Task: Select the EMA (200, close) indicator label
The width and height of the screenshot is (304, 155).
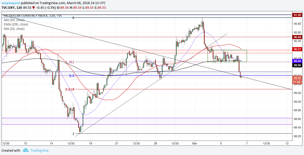Action: click(16, 24)
